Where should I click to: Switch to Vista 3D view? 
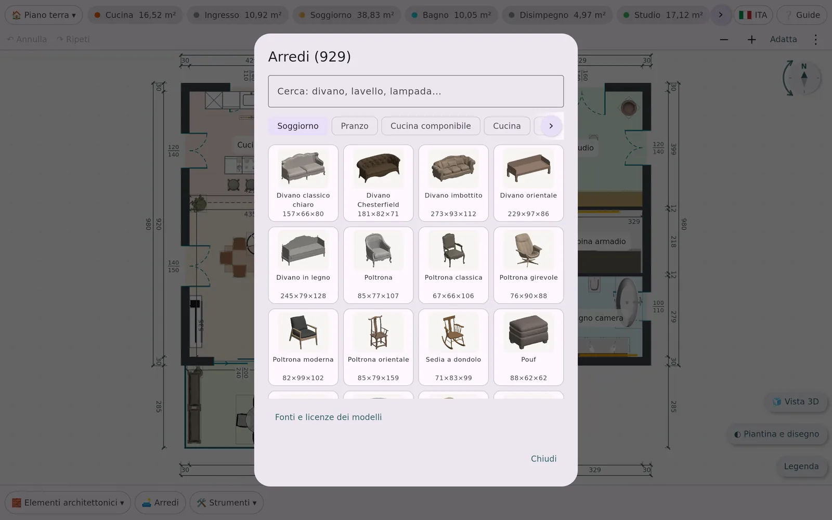(796, 401)
